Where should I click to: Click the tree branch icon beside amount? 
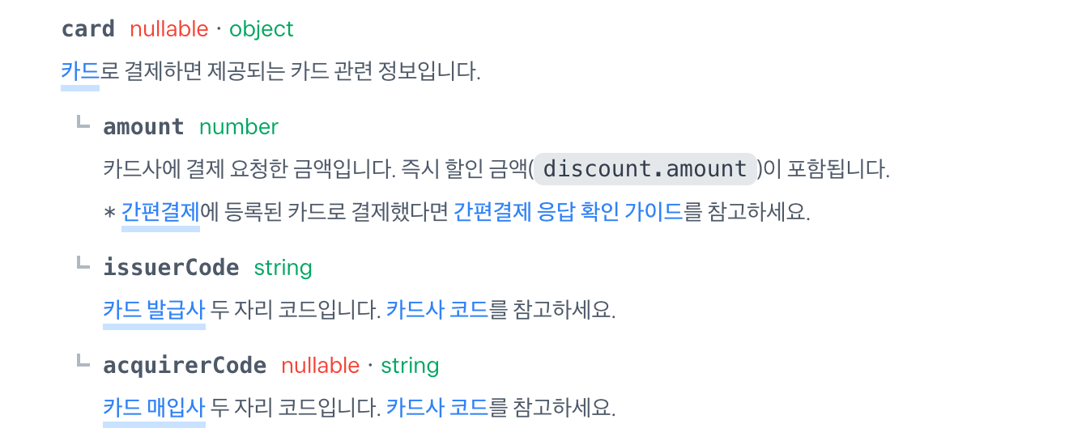[x=82, y=122]
